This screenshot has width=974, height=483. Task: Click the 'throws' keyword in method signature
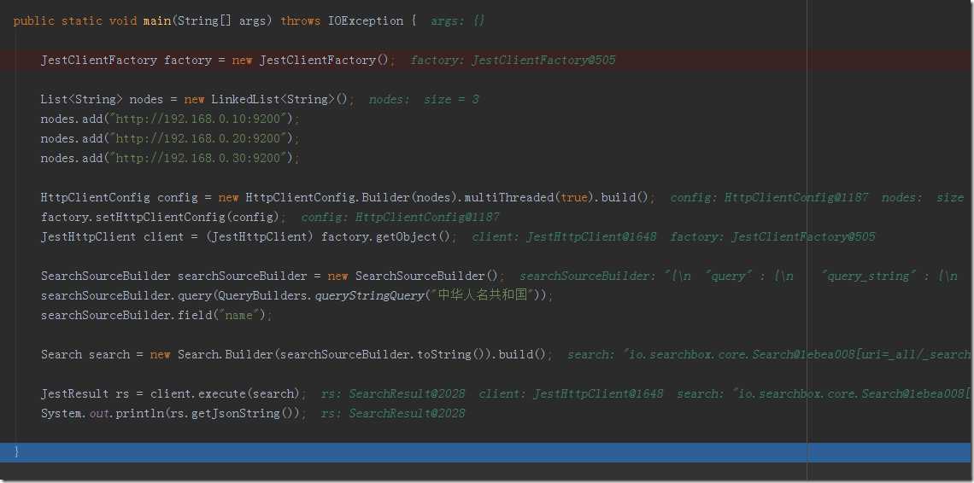301,20
